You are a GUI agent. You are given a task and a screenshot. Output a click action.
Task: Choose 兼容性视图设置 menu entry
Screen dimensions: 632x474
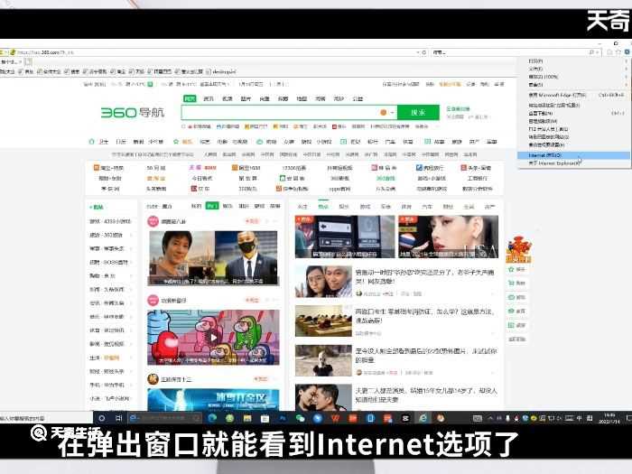[x=573, y=144]
